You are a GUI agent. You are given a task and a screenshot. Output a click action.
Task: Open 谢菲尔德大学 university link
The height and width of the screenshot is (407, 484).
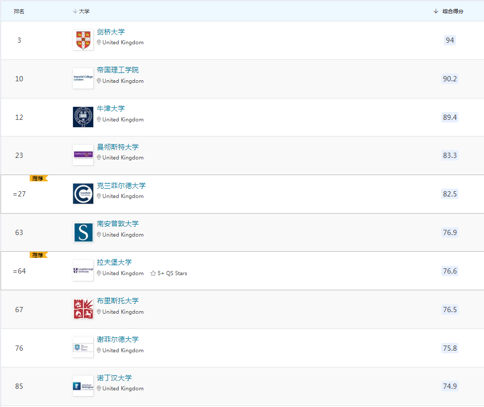coord(118,339)
